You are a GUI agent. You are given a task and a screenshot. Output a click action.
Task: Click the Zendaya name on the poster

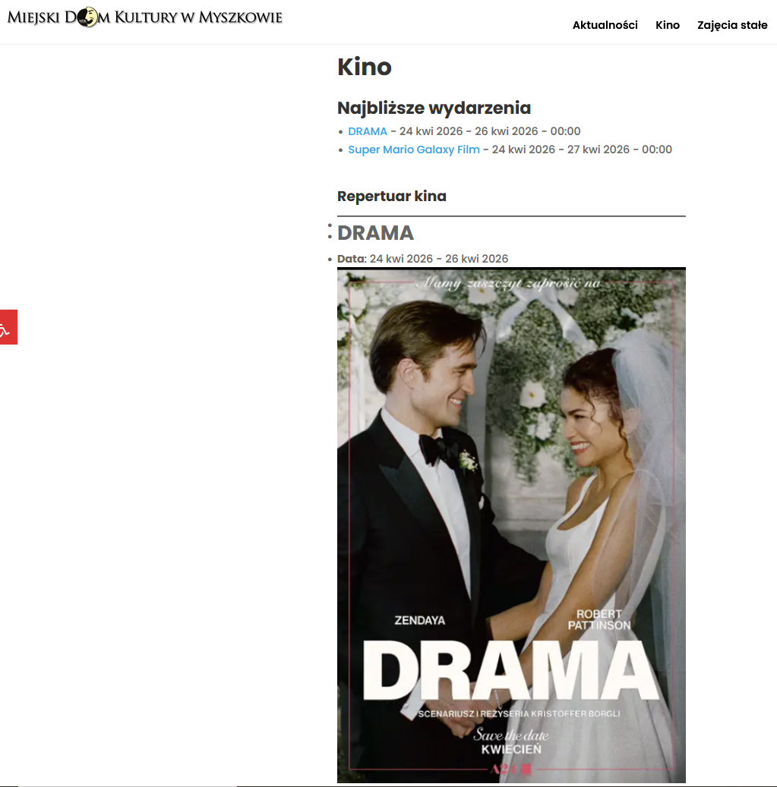point(420,620)
